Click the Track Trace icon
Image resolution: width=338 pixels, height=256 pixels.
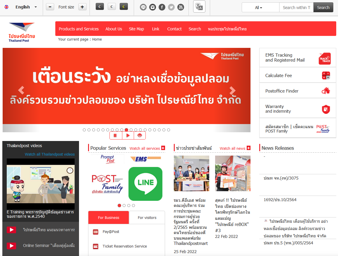[325, 58]
